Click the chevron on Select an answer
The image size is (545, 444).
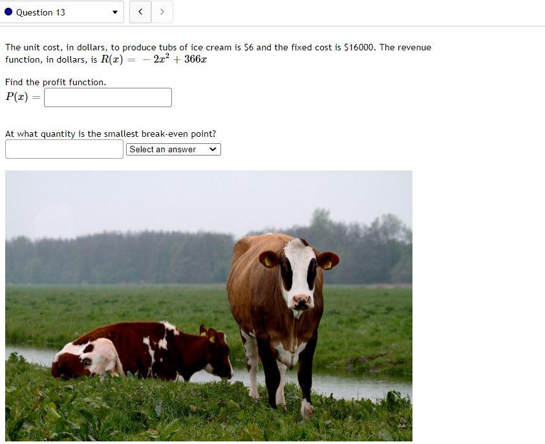tap(213, 150)
